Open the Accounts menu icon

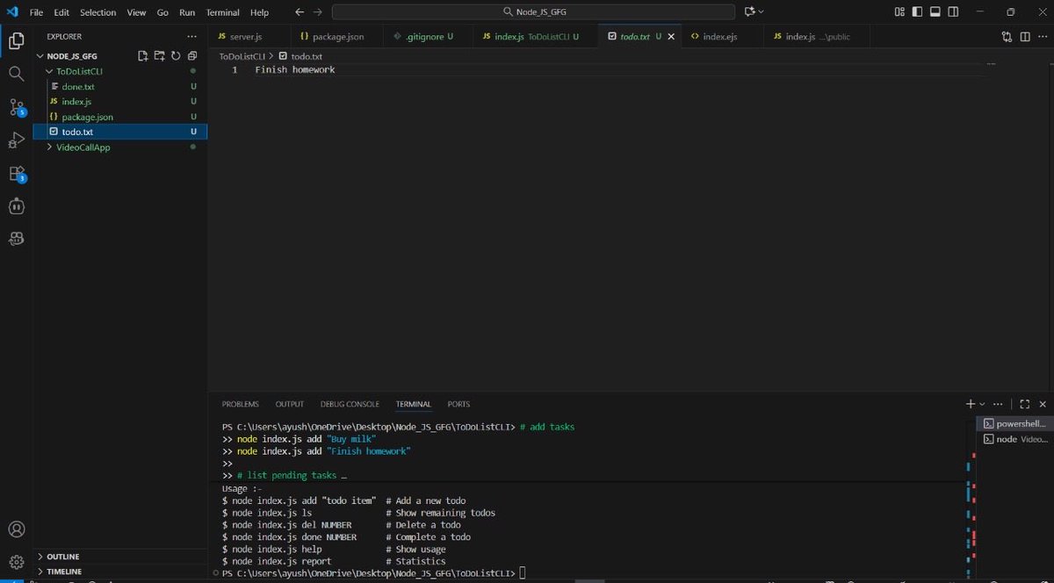16,529
